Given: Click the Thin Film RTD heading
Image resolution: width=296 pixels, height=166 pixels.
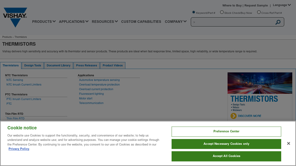Looking at the screenshot, I should (14, 114).
